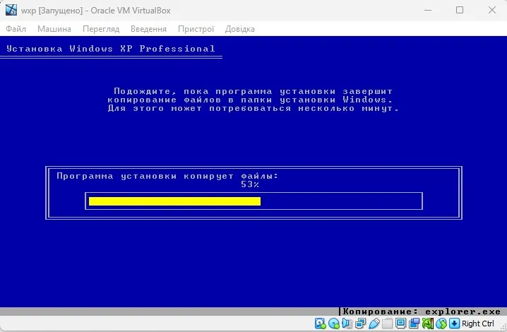The image size is (507, 332).
Task: Click the recording indicator icon
Action: pos(414,324)
